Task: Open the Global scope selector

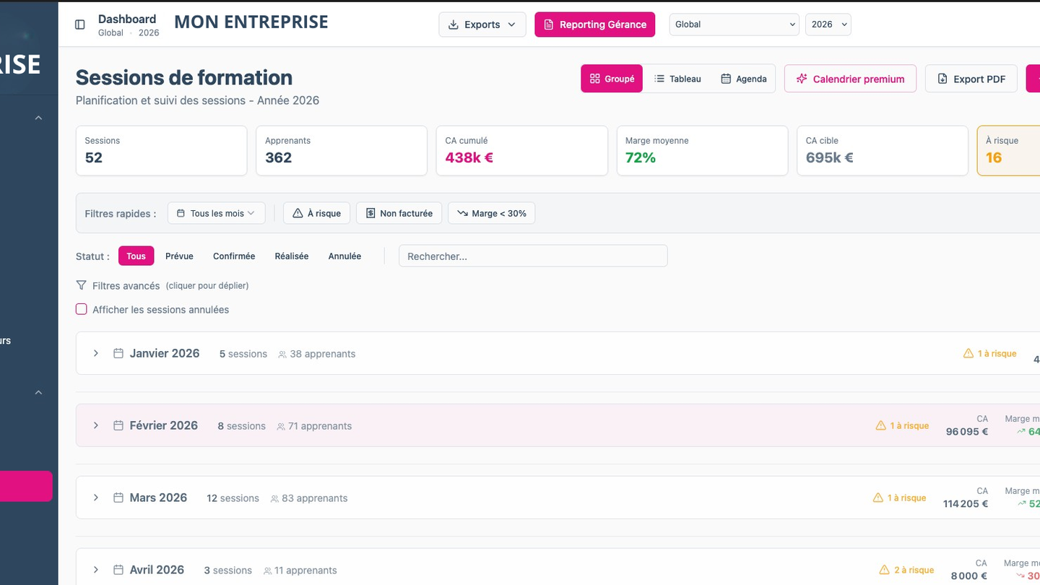Action: tap(734, 25)
